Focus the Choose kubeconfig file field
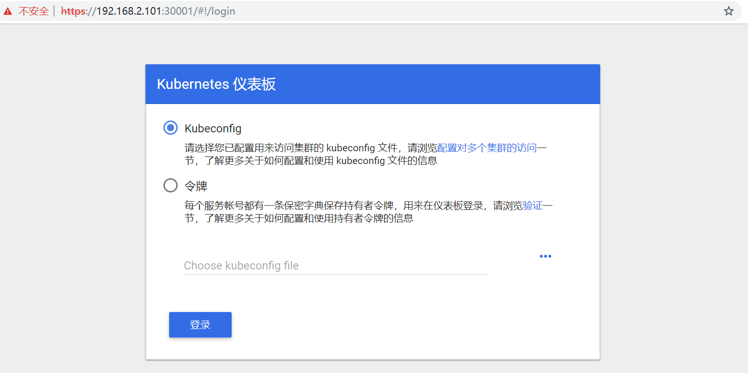 335,266
